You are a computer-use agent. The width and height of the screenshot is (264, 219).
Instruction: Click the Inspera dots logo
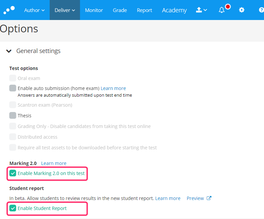[x=9, y=10]
